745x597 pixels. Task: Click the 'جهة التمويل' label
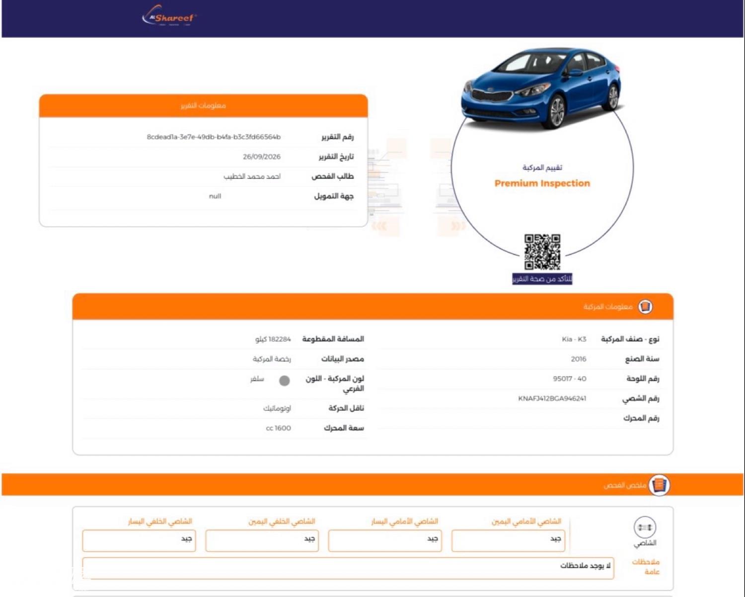pyautogui.click(x=334, y=196)
